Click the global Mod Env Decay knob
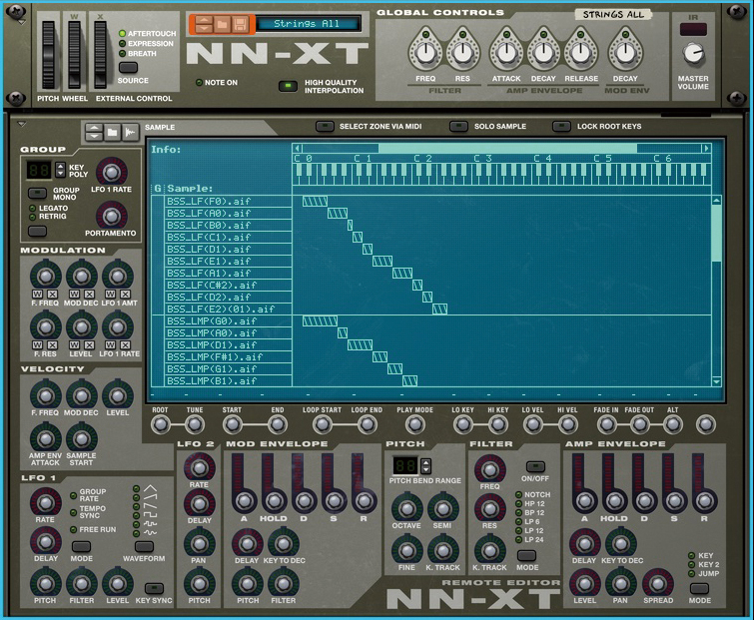Screen dimensions: 754x620 (625, 52)
